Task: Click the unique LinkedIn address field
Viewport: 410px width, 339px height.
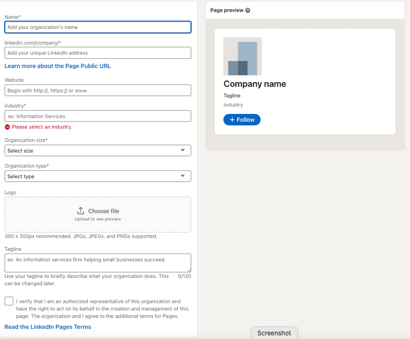Action: tap(98, 53)
